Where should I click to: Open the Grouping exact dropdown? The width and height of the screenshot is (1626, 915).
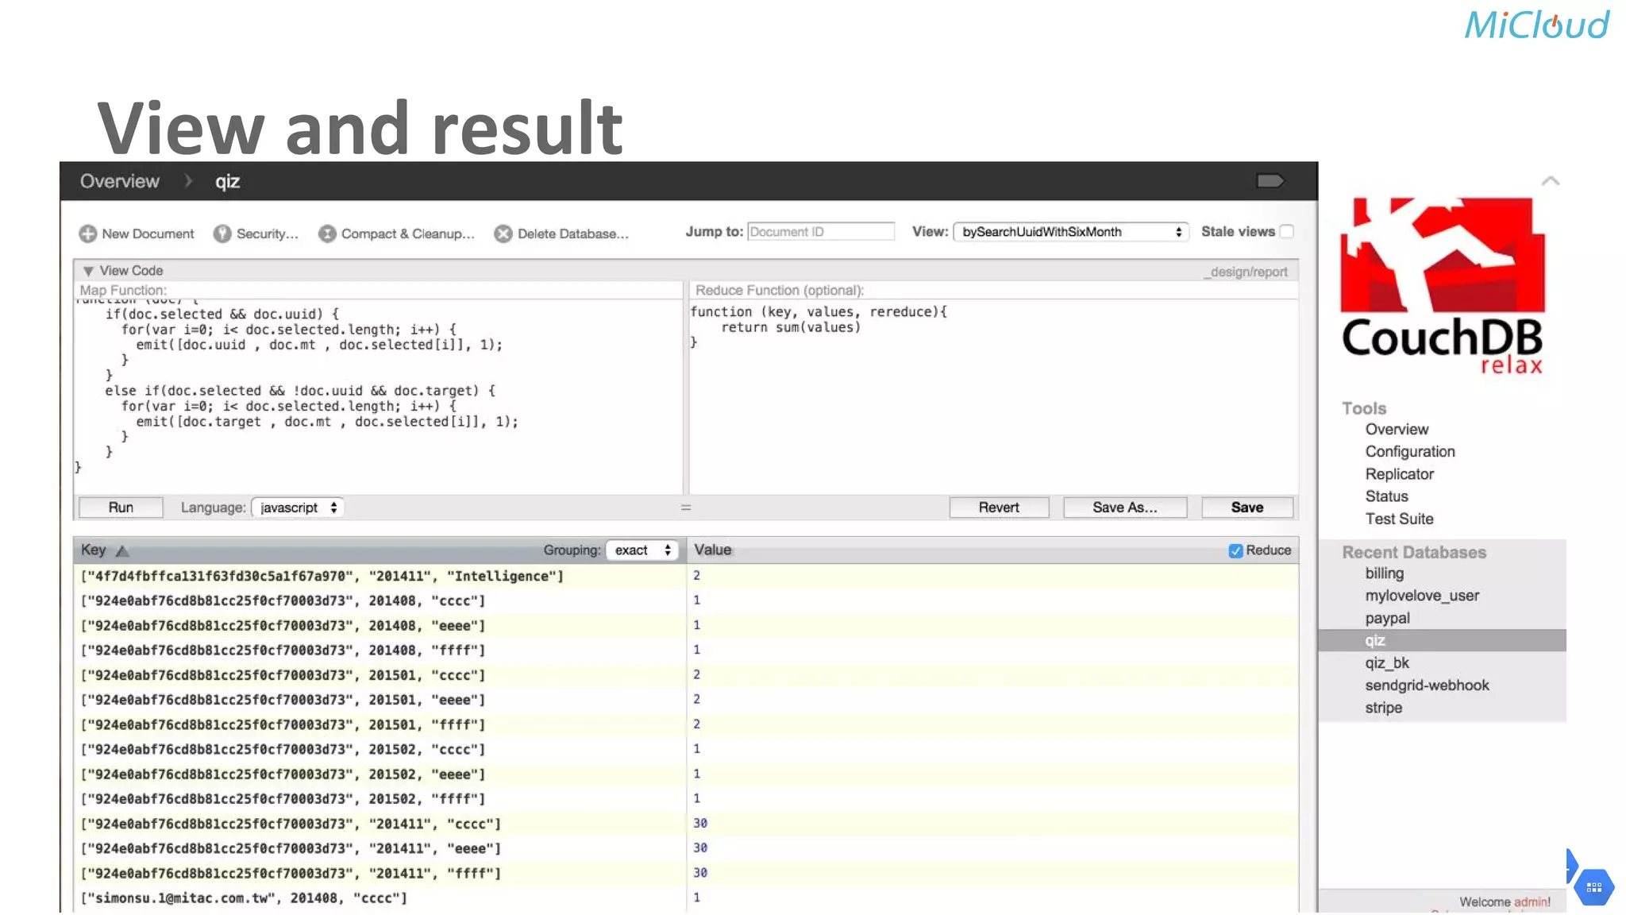click(643, 550)
